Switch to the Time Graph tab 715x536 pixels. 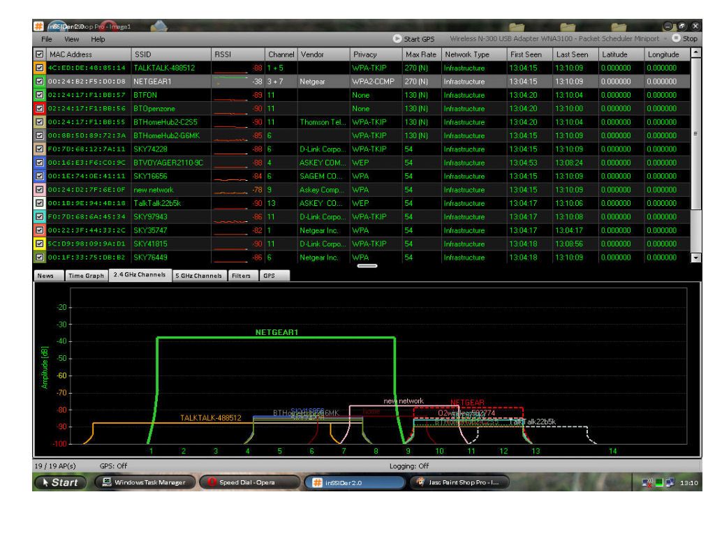(x=86, y=276)
